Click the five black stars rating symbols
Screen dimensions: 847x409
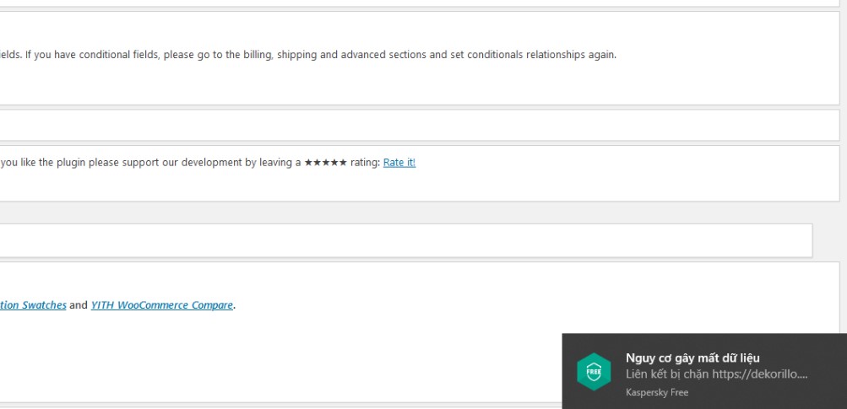coord(325,163)
